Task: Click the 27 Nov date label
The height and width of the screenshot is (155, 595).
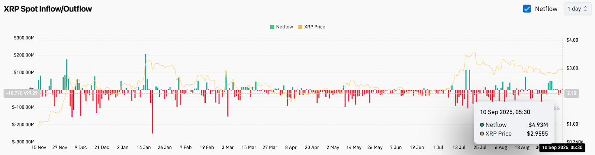Action: pos(60,148)
